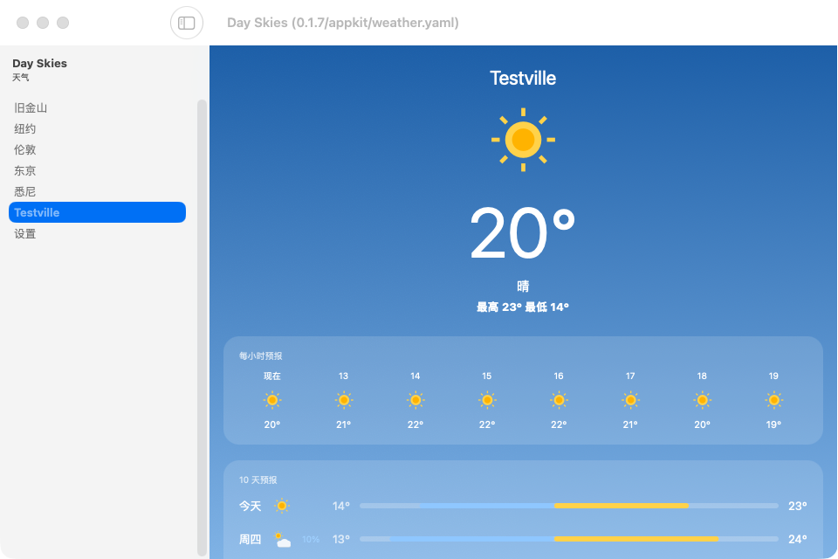838x559 pixels.
Task: Click the hour 13 label
Action: pyautogui.click(x=343, y=376)
